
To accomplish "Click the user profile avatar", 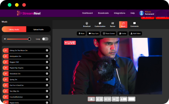I will [x=142, y=13].
